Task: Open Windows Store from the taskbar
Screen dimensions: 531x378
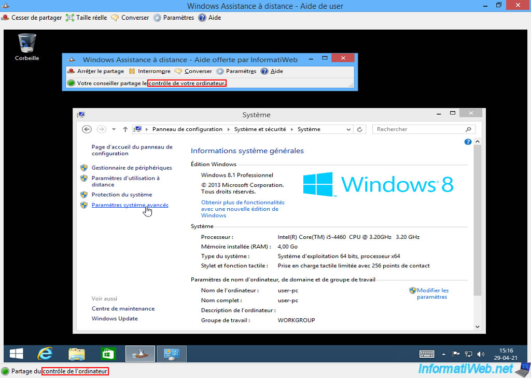Action: [108, 354]
